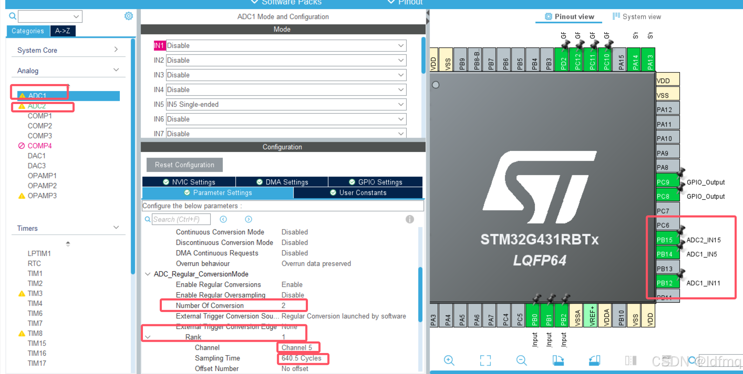
Task: Click the previous search result arrow icon
Action: (x=223, y=219)
